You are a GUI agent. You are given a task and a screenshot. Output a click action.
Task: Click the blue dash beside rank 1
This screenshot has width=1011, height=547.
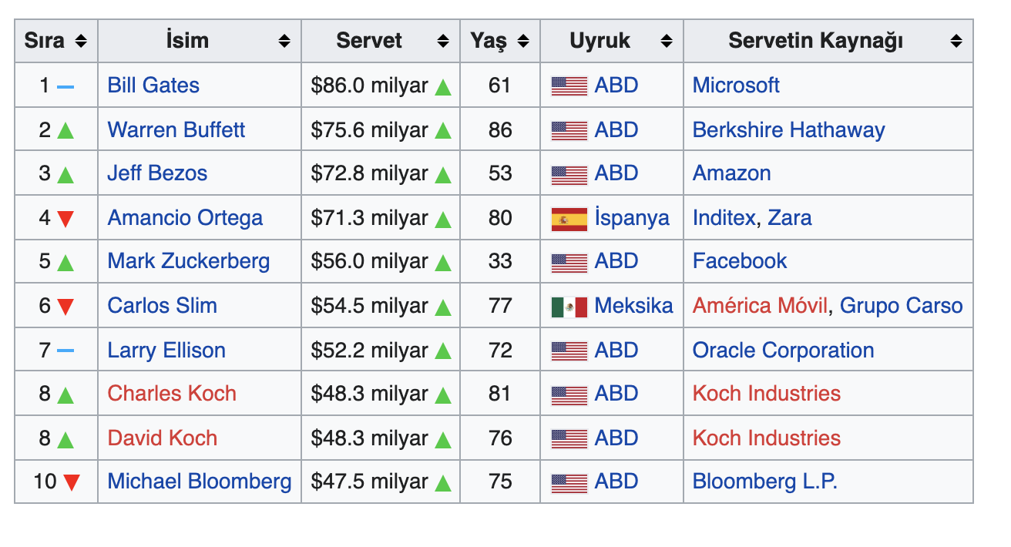(x=65, y=86)
